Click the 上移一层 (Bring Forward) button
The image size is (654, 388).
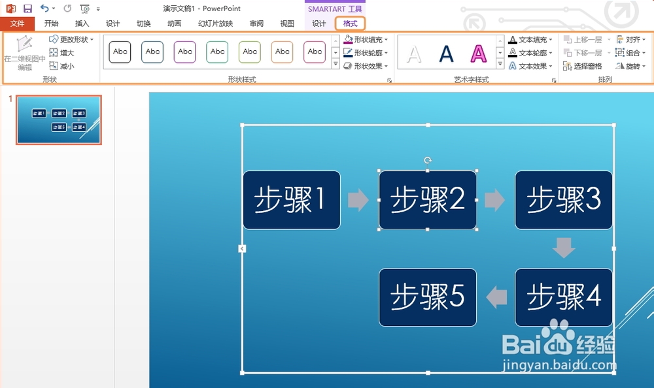pyautogui.click(x=585, y=40)
